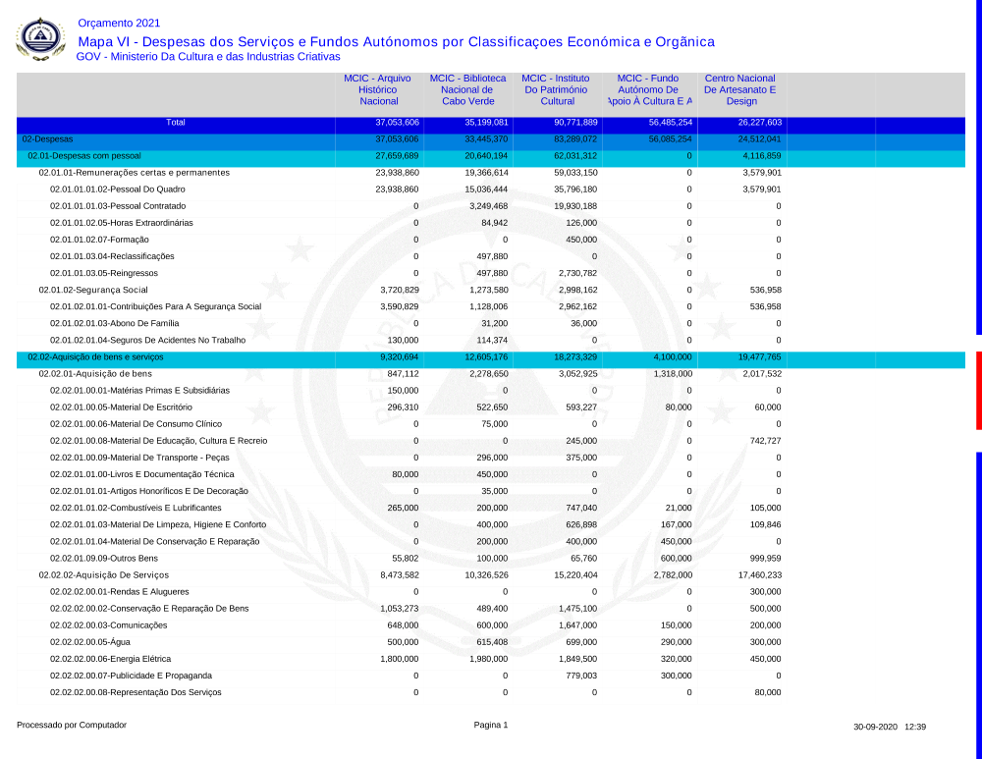The image size is (982, 759).
Task: Click the 'Centro Nacional De Artesanato E Design' header
Action: coord(740,89)
